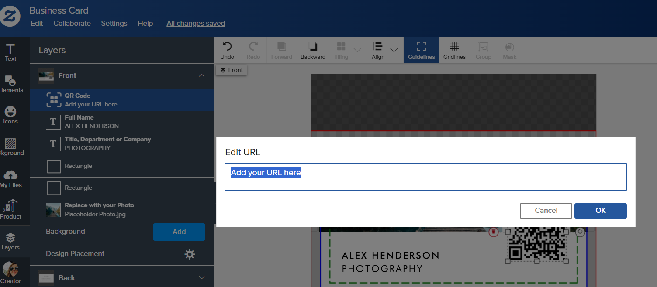Open the Align dropdown arrow
Image resolution: width=657 pixels, height=287 pixels.
coord(394,50)
